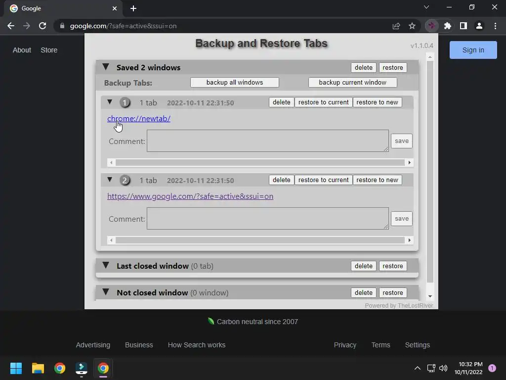
Task: Collapse the Not closed window section
Action: (x=106, y=292)
